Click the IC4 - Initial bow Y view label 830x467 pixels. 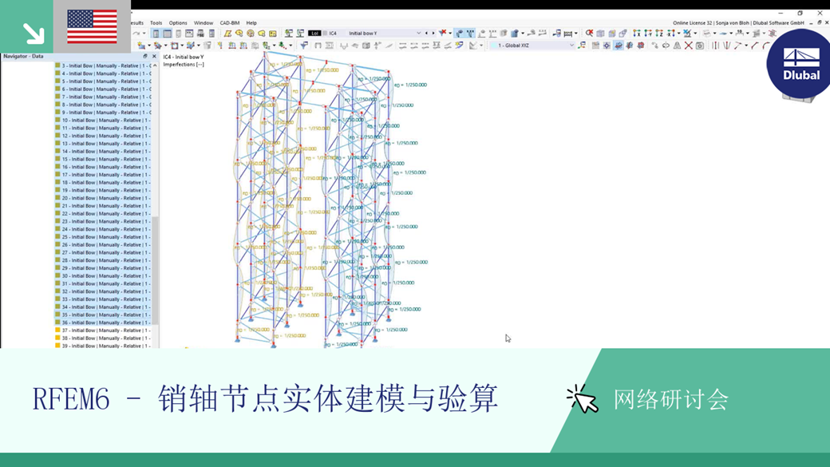point(183,57)
